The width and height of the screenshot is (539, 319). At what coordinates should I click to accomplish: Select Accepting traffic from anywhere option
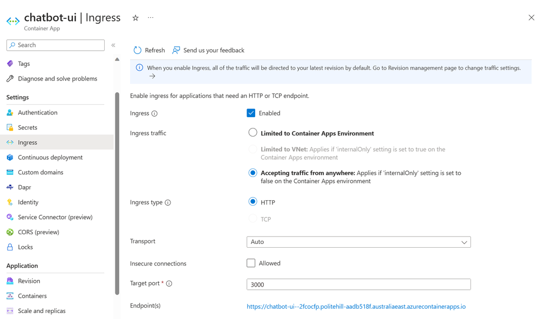point(253,173)
